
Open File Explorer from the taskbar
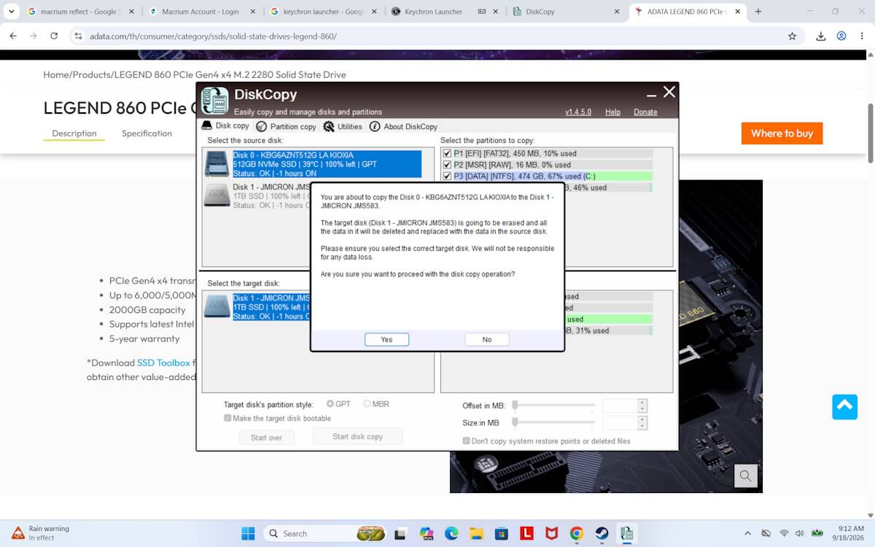pyautogui.click(x=476, y=533)
